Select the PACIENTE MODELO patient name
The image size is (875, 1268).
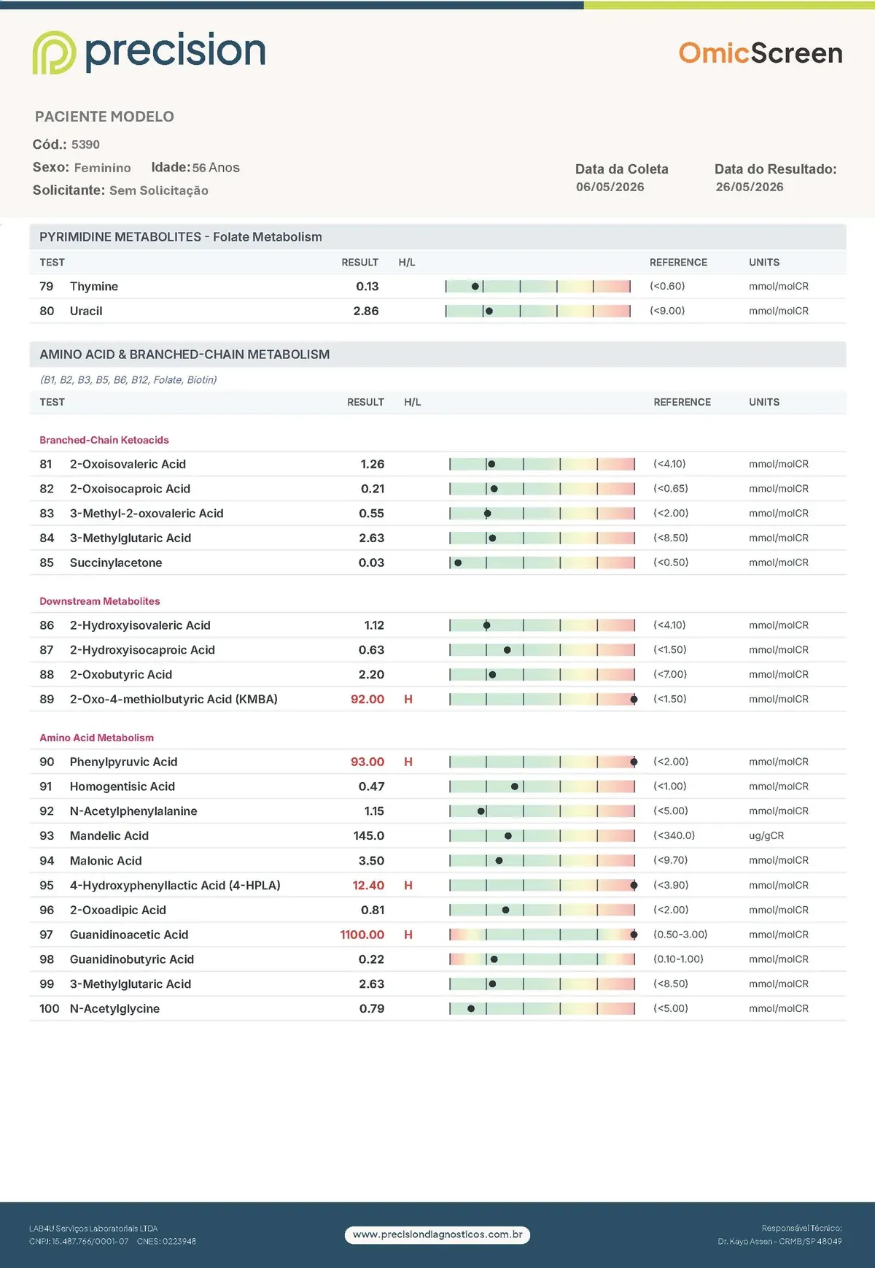pos(104,117)
